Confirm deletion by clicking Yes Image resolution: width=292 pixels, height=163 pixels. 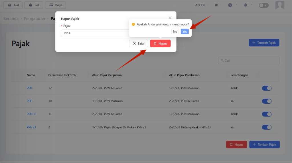pyautogui.click(x=184, y=31)
